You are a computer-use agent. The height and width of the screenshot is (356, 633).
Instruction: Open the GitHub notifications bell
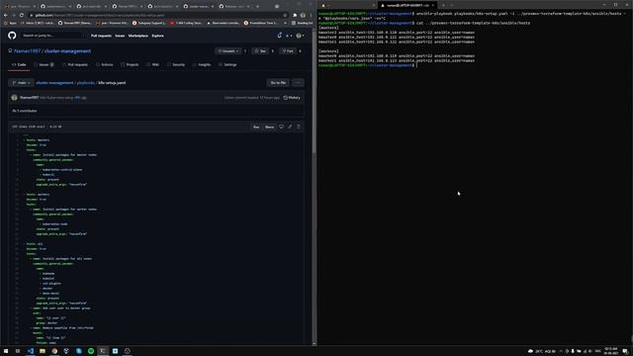click(x=279, y=36)
